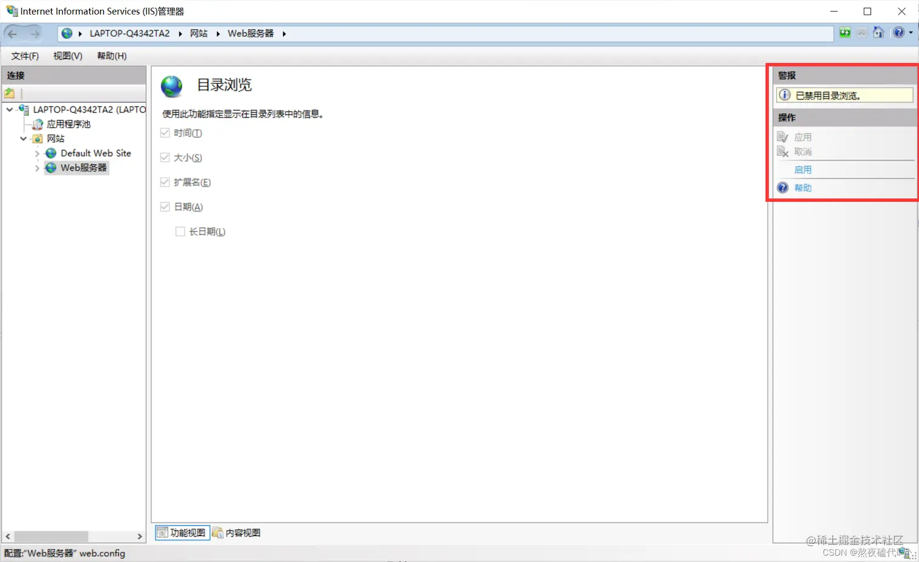Screen dimensions: 919x562
Task: Click the 取消 action link
Action: tap(803, 151)
